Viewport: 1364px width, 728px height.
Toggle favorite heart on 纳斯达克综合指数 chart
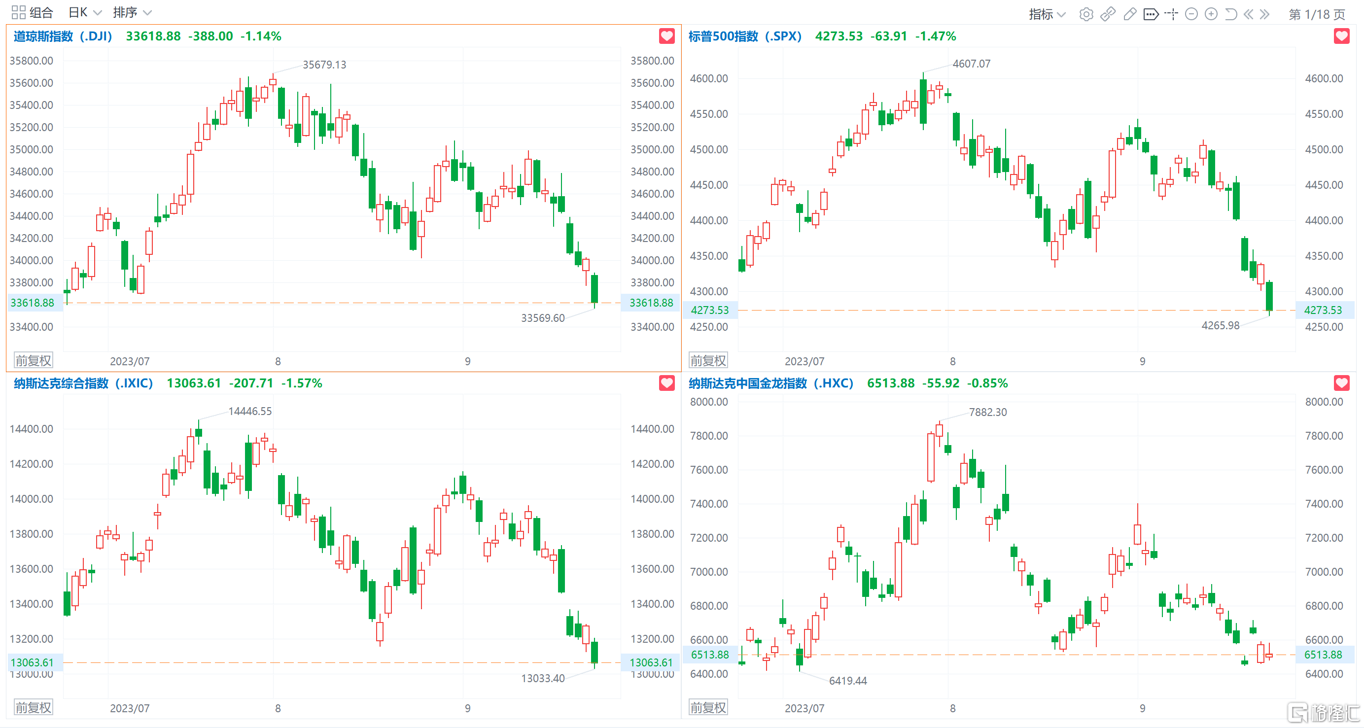click(666, 383)
